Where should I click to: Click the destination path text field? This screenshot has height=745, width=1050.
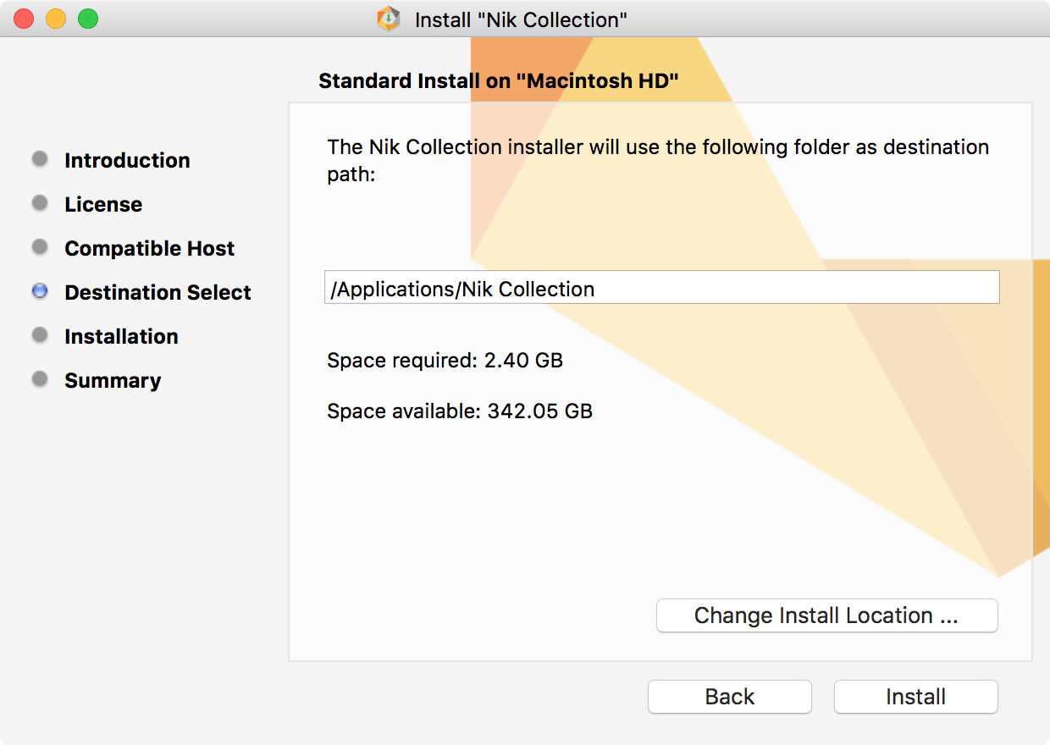tap(661, 288)
